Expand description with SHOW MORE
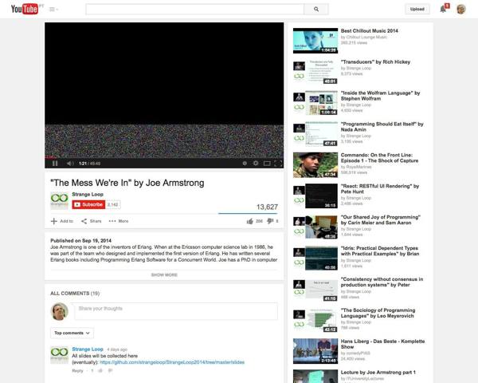Image resolution: width=478 pixels, height=383 pixels. 164,274
